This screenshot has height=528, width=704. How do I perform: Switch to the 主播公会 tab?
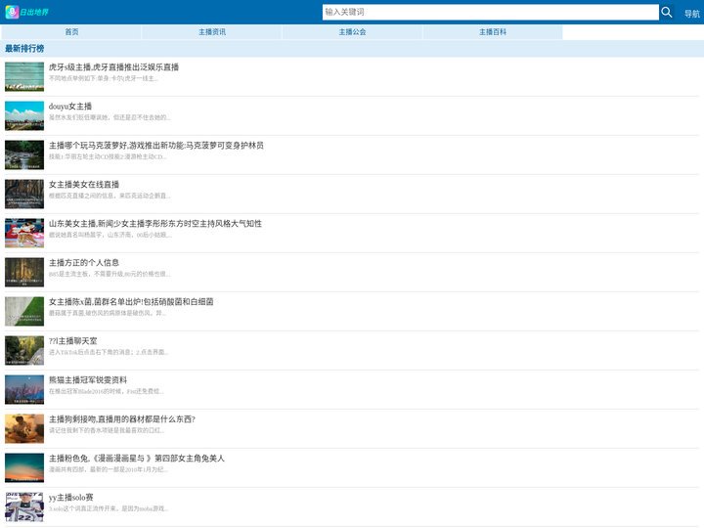click(x=352, y=32)
